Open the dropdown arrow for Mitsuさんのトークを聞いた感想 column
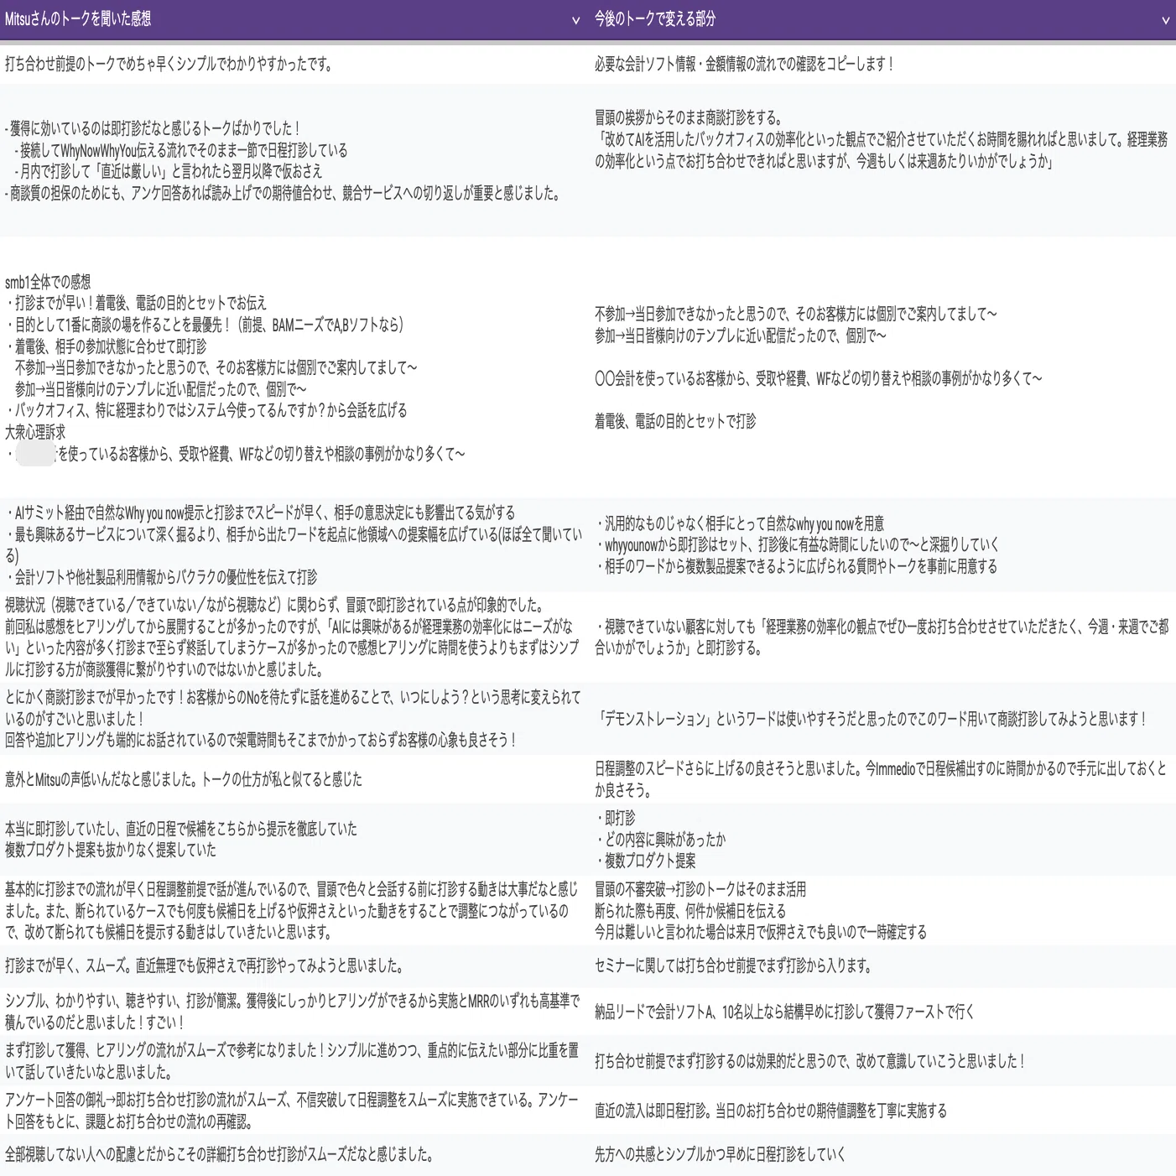1176x1176 pixels. point(575,20)
